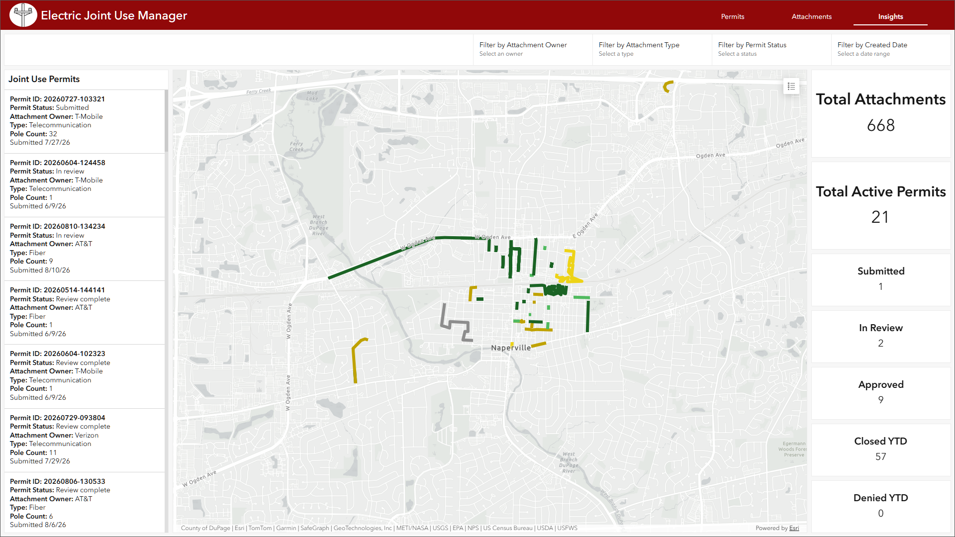Click the Joint Use Permits list scrollbar

(167, 121)
